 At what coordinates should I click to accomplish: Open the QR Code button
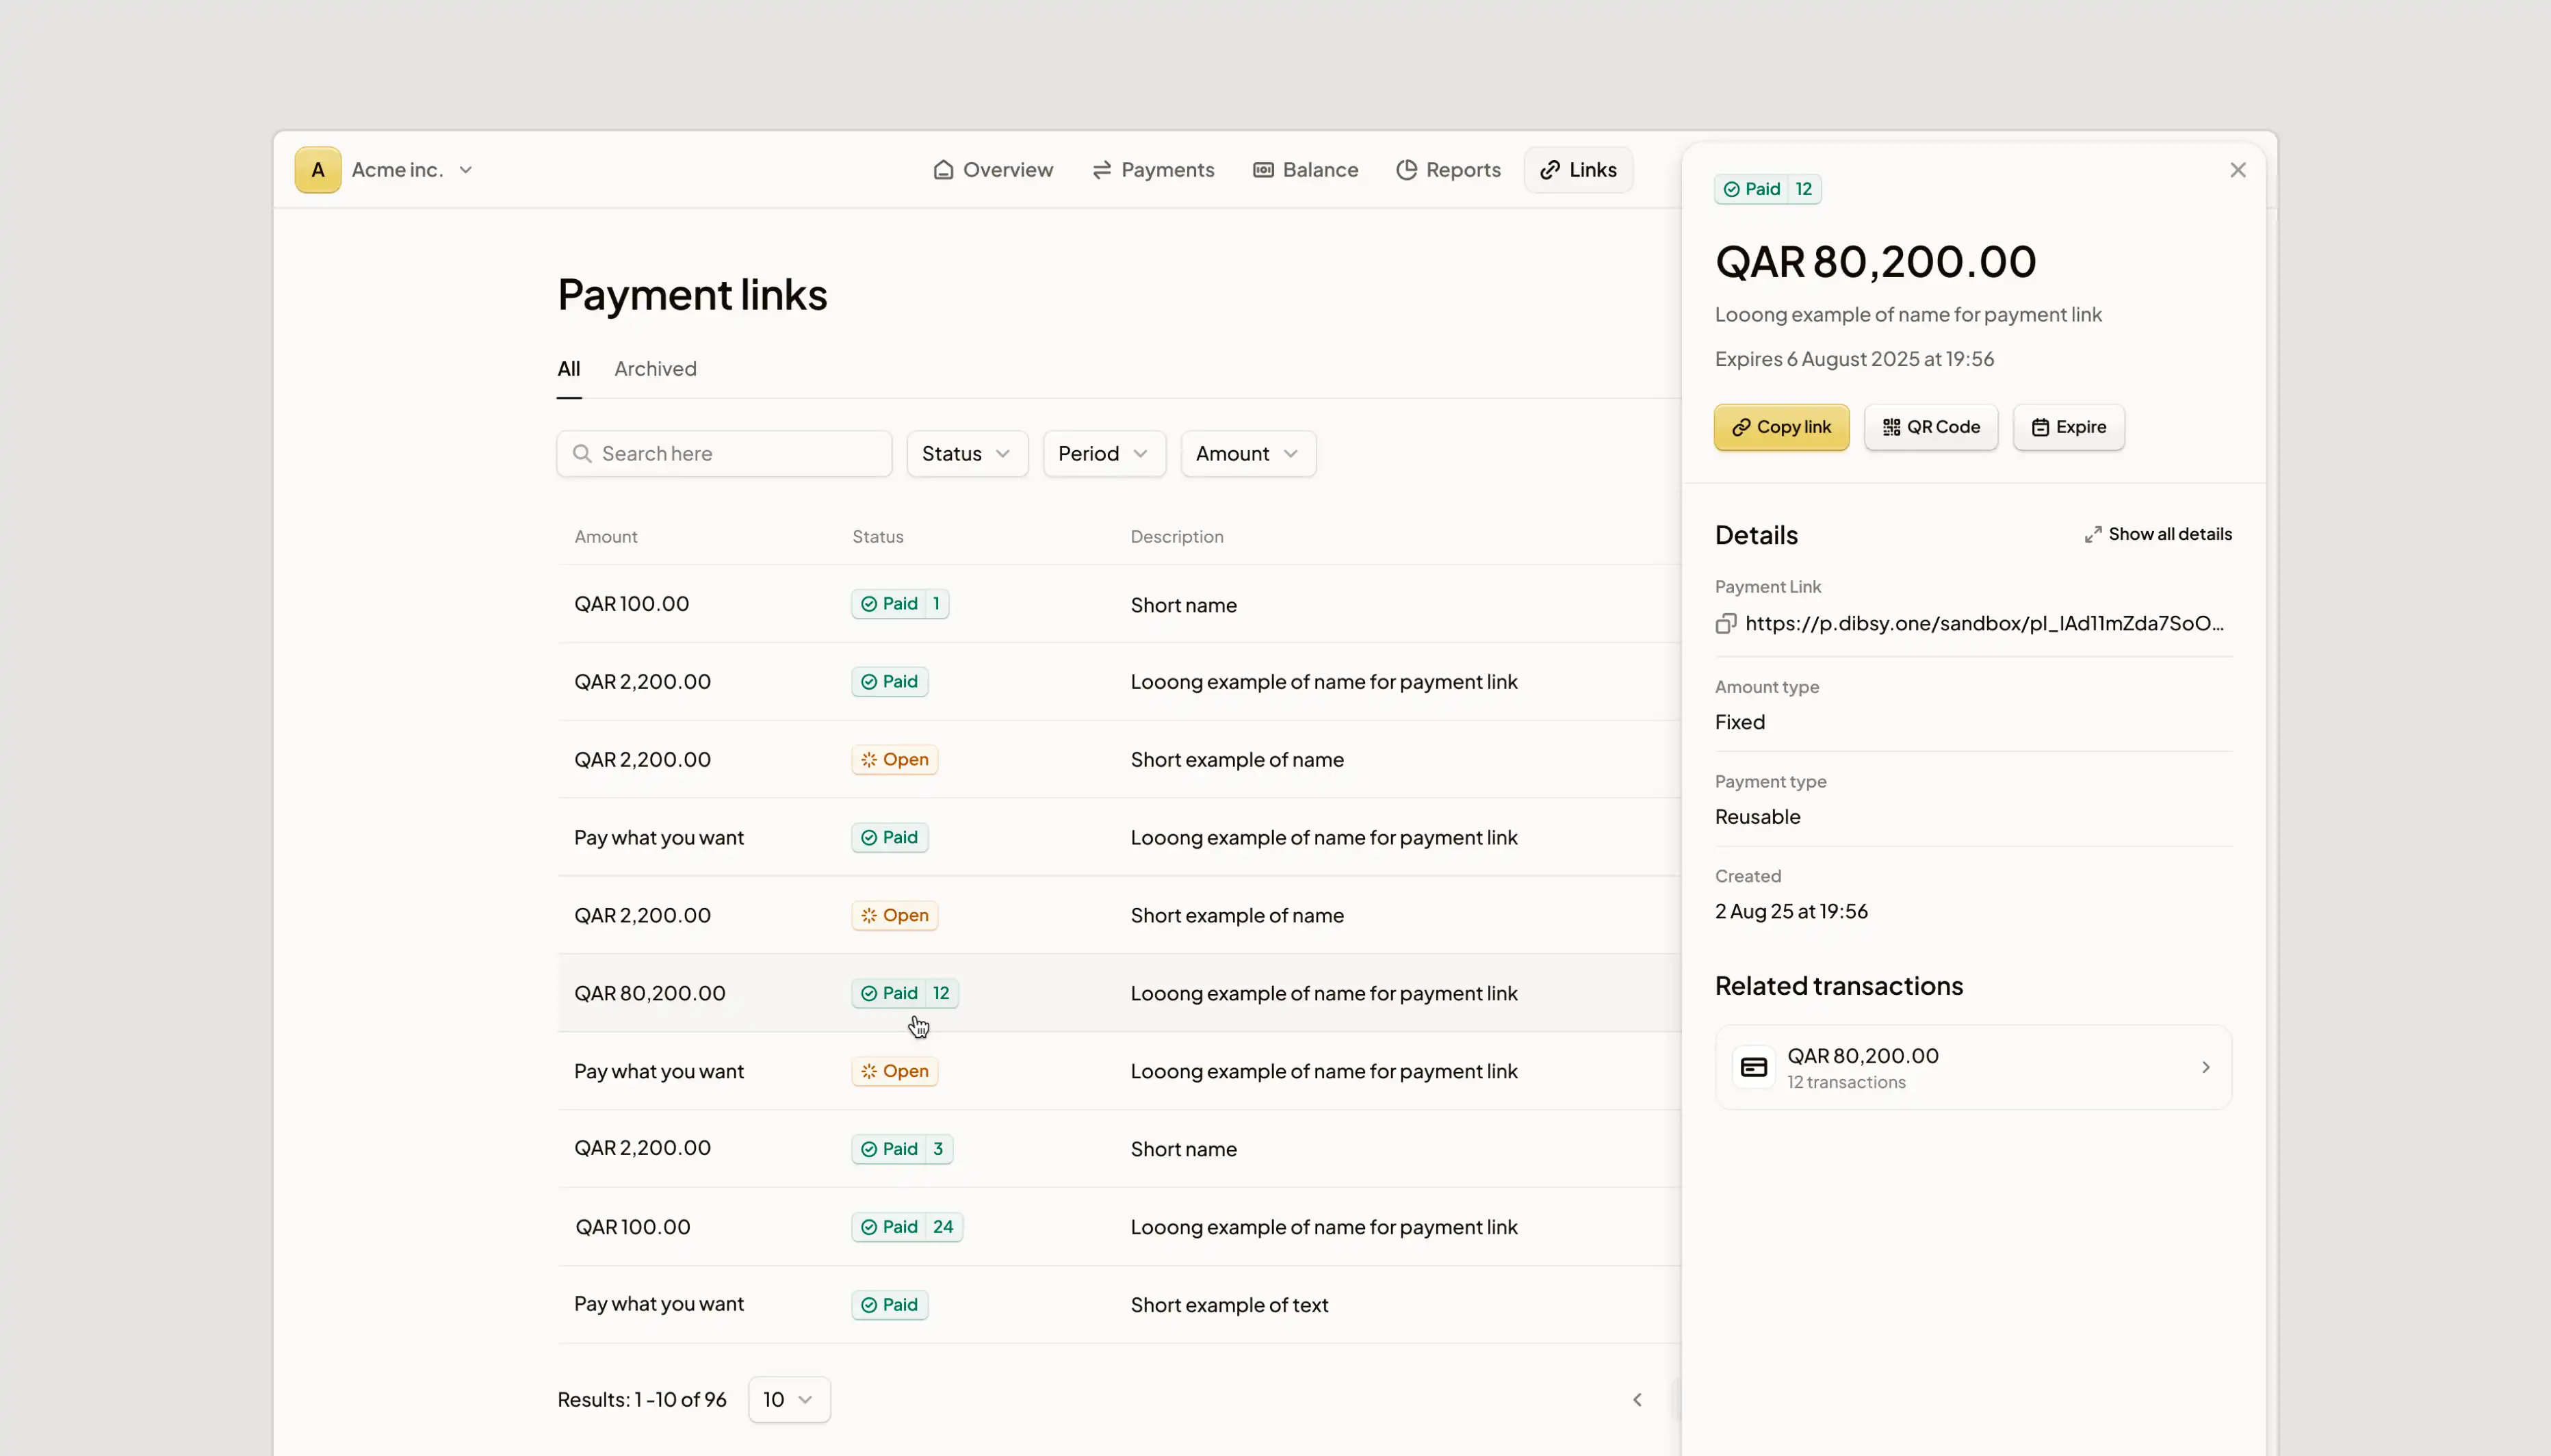[x=1931, y=427]
